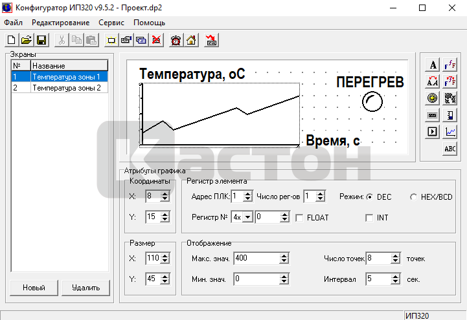
Task: Click the house icon in the toolbar
Action: point(191,40)
